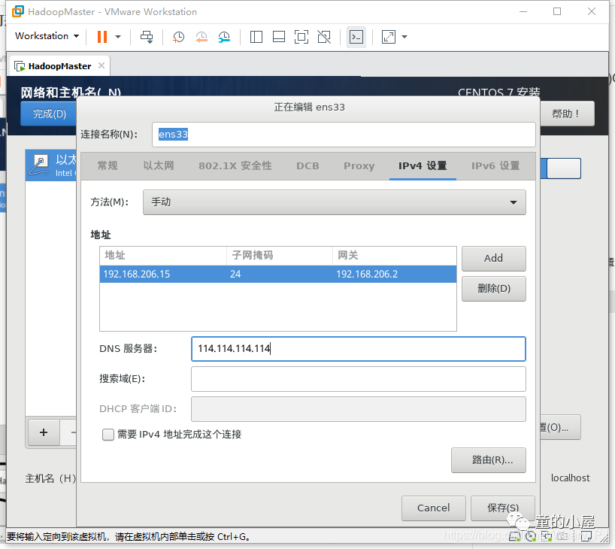
Task: Select the HadoopMaster VM tab
Action: tap(59, 66)
